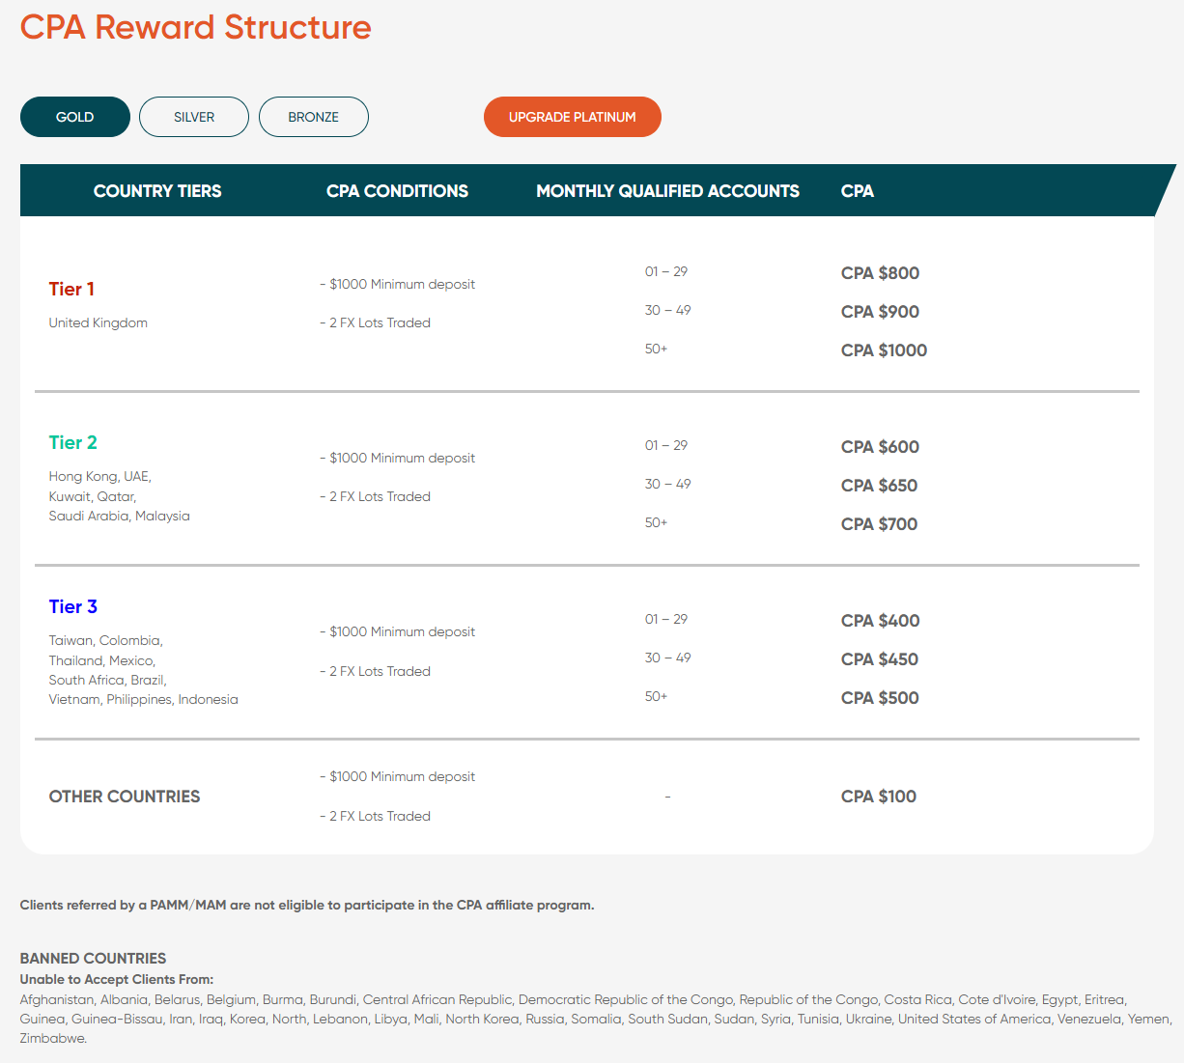Click the CPA $800 value in Tier 1
The image size is (1184, 1063).
[880, 273]
